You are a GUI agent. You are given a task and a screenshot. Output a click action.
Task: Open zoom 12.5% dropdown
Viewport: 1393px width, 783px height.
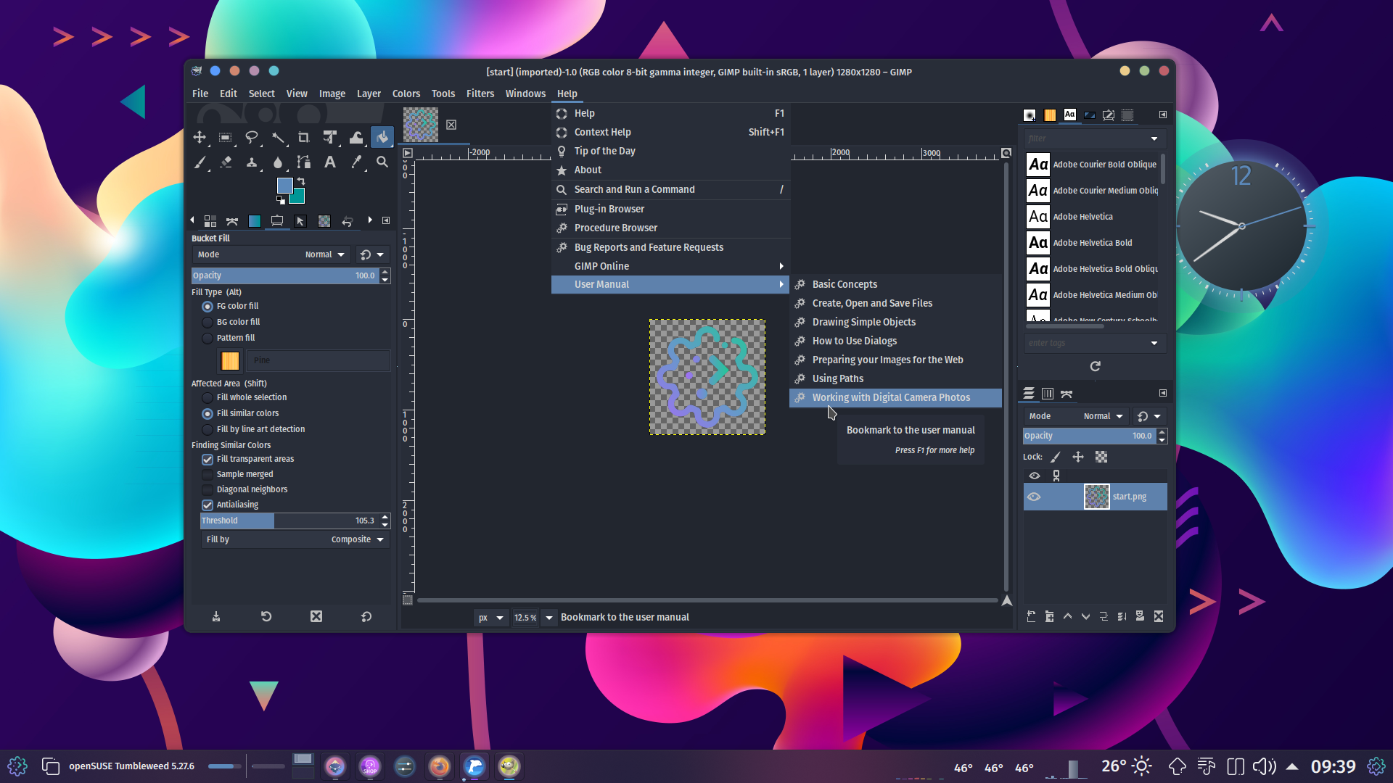point(549,618)
